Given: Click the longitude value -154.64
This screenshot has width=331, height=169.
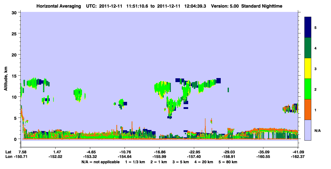Looking at the screenshot, I should 125,157.
